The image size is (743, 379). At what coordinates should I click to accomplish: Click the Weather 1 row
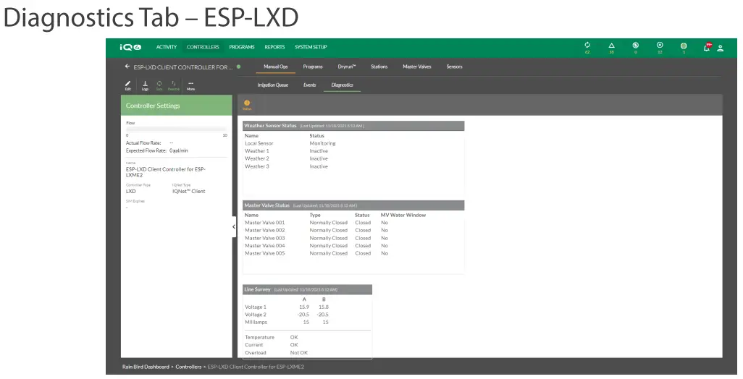pyautogui.click(x=353, y=151)
